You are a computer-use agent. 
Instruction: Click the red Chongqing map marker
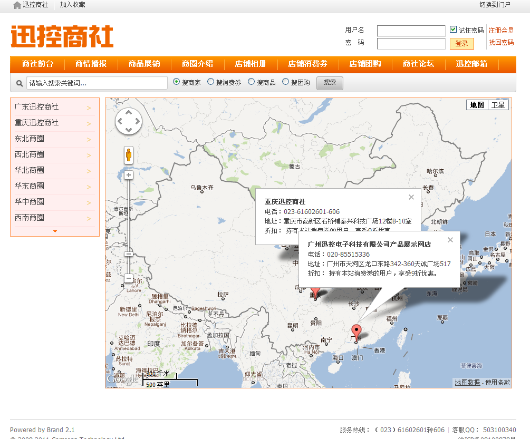pos(315,292)
